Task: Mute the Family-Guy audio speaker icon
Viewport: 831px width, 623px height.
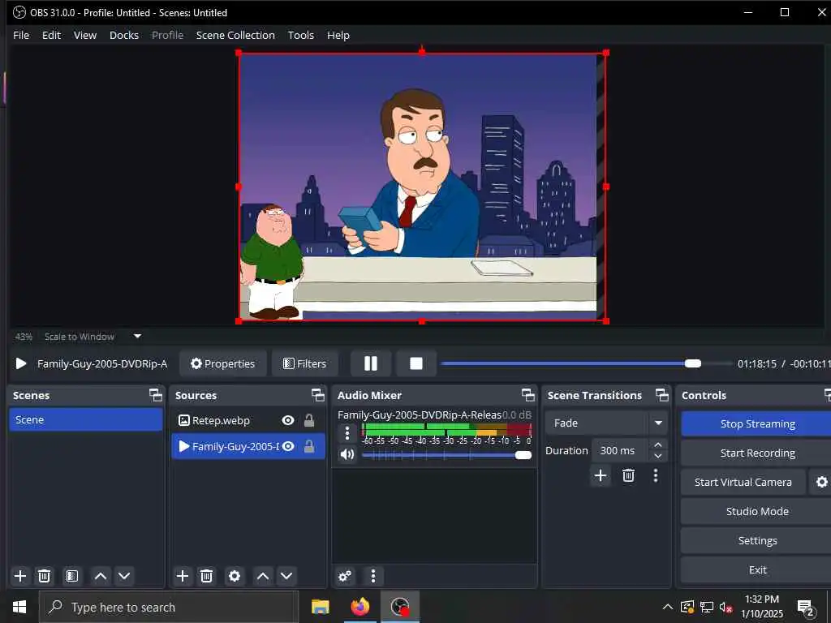Action: [x=347, y=454]
